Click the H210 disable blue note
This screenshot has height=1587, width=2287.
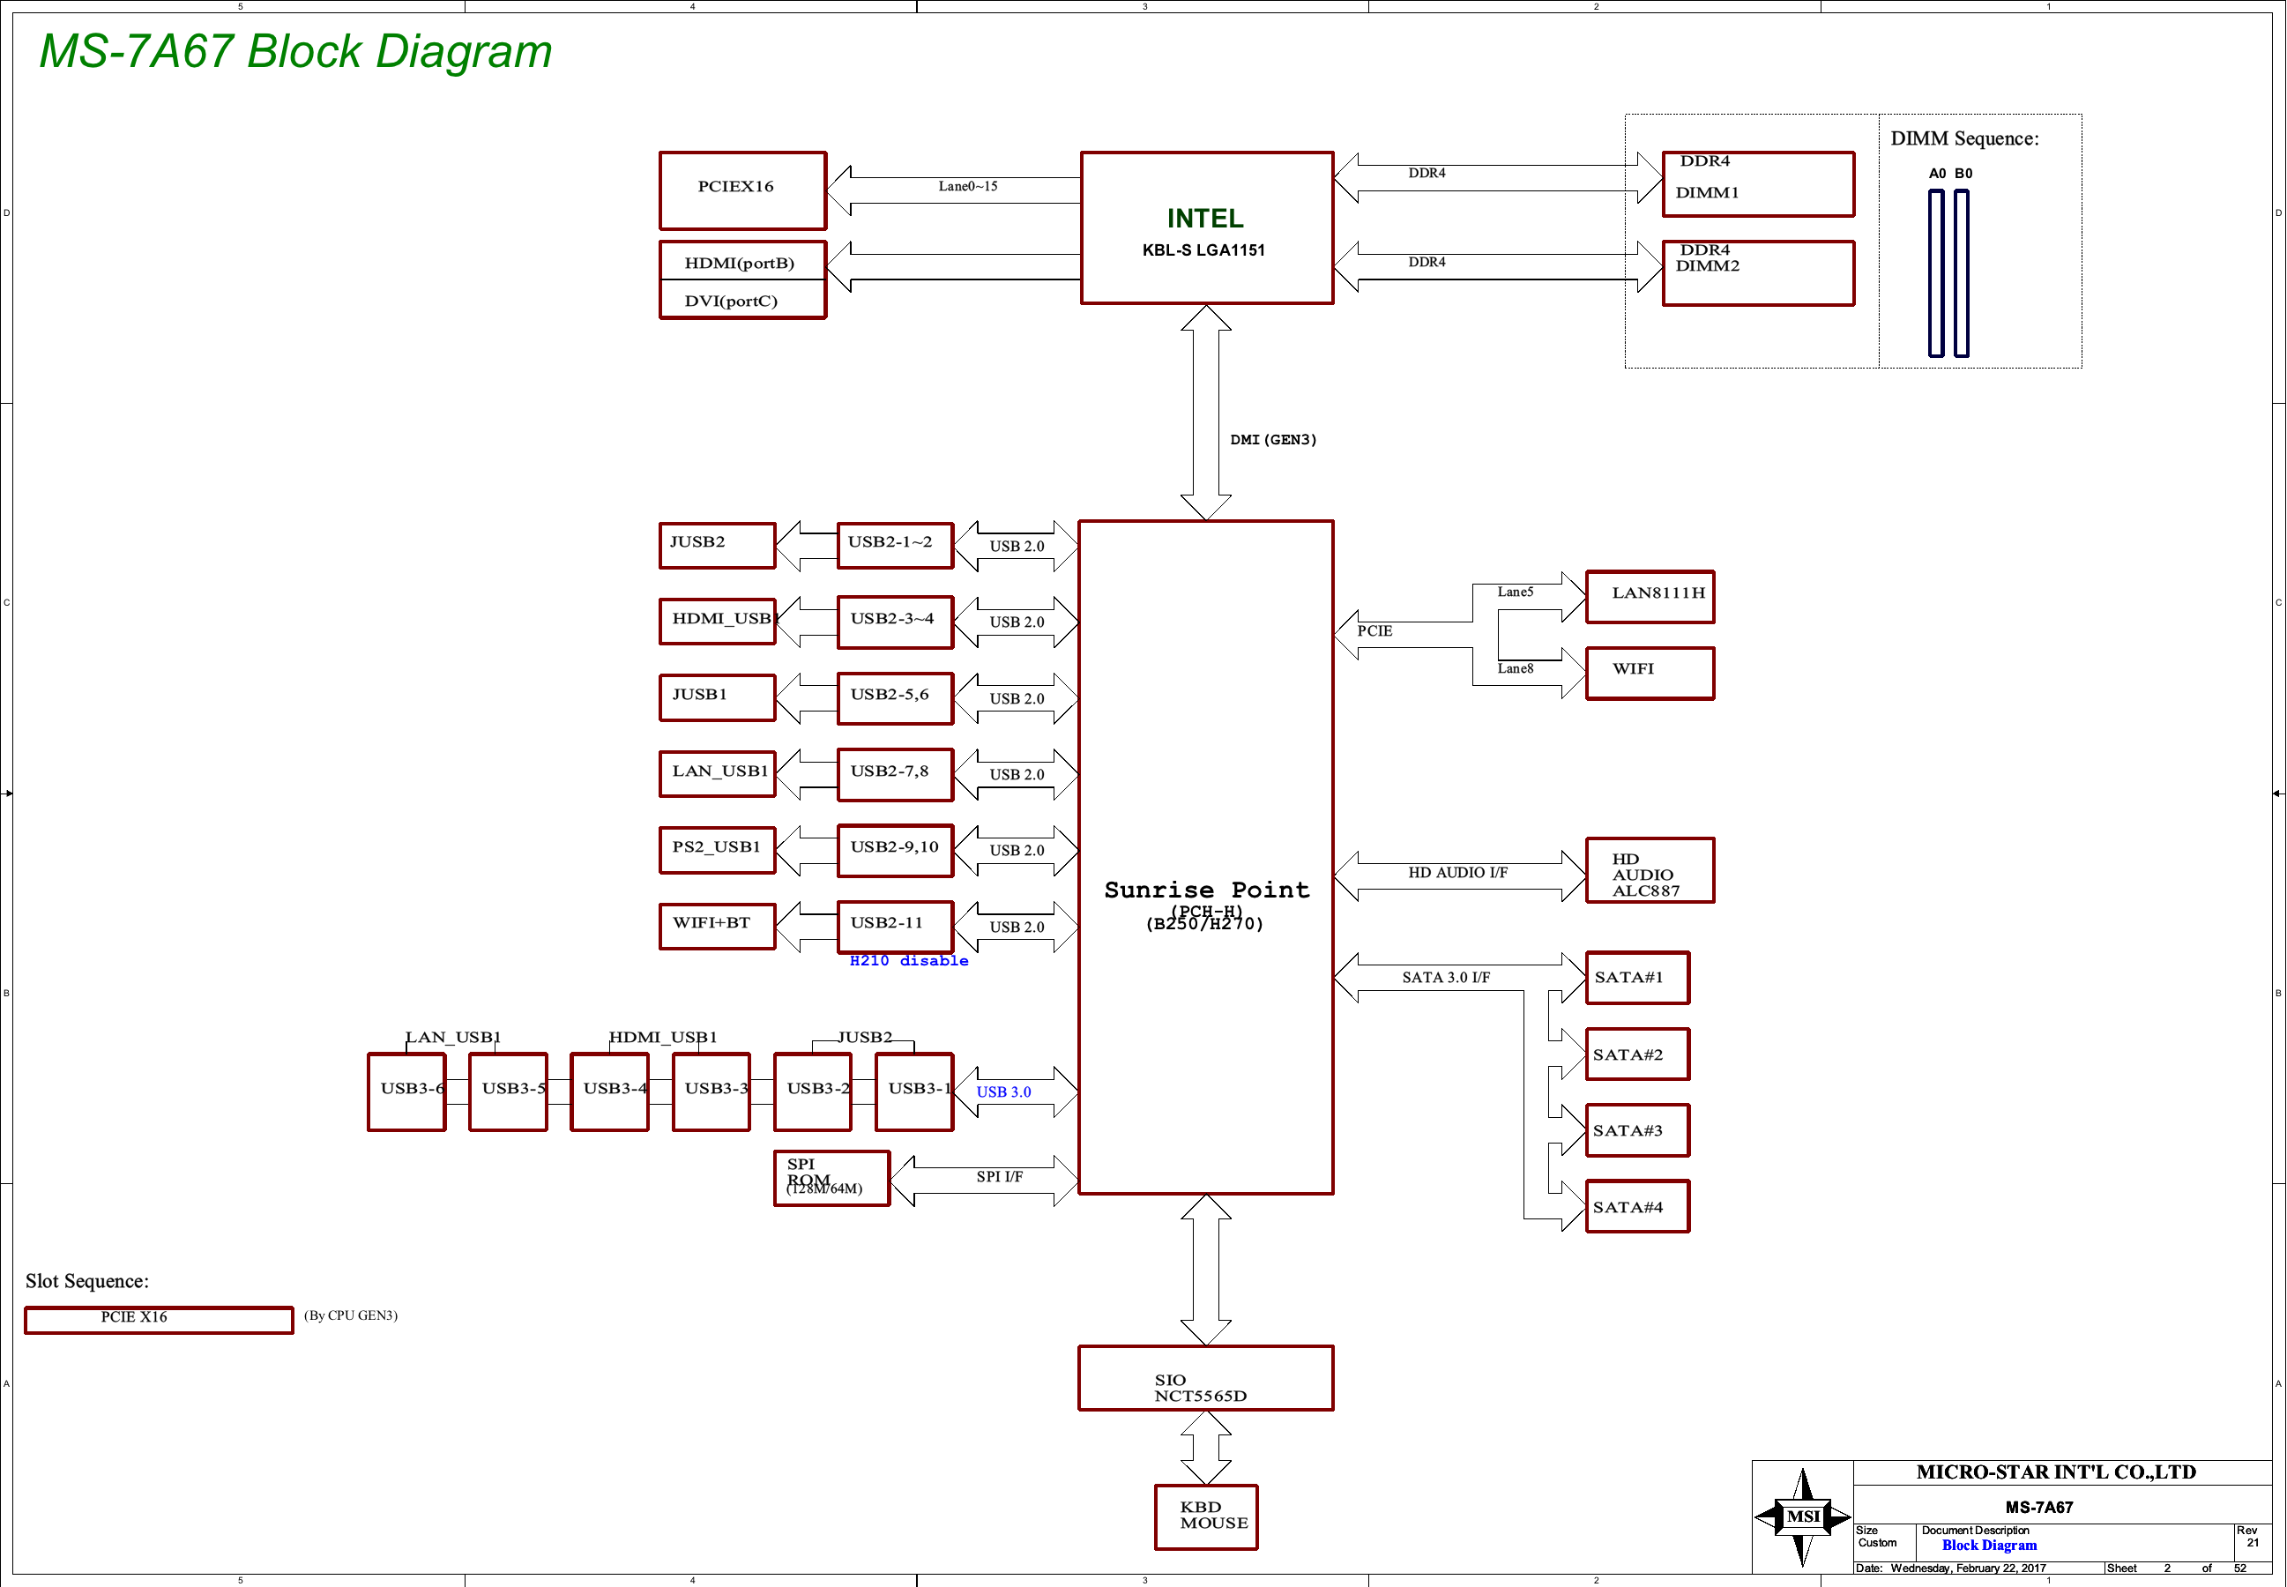coord(908,960)
